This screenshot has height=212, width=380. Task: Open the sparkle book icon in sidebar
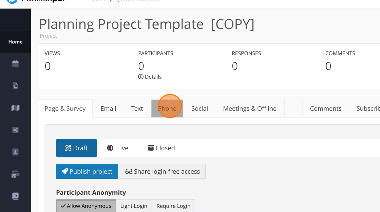(15, 196)
